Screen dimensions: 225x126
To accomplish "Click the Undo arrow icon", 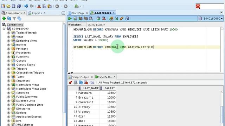I will click(x=26, y=6).
